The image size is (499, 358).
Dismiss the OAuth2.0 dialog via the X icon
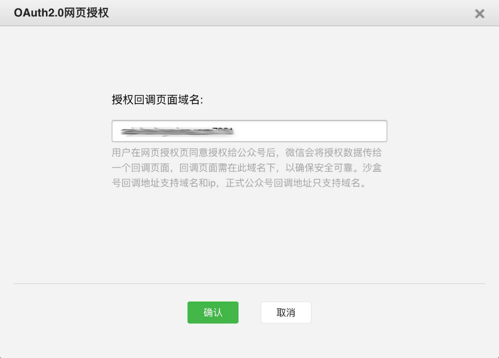coord(480,13)
